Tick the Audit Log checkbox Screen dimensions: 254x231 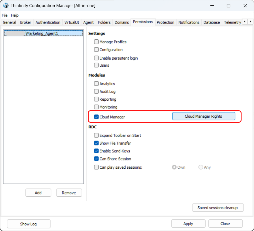pos(96,91)
